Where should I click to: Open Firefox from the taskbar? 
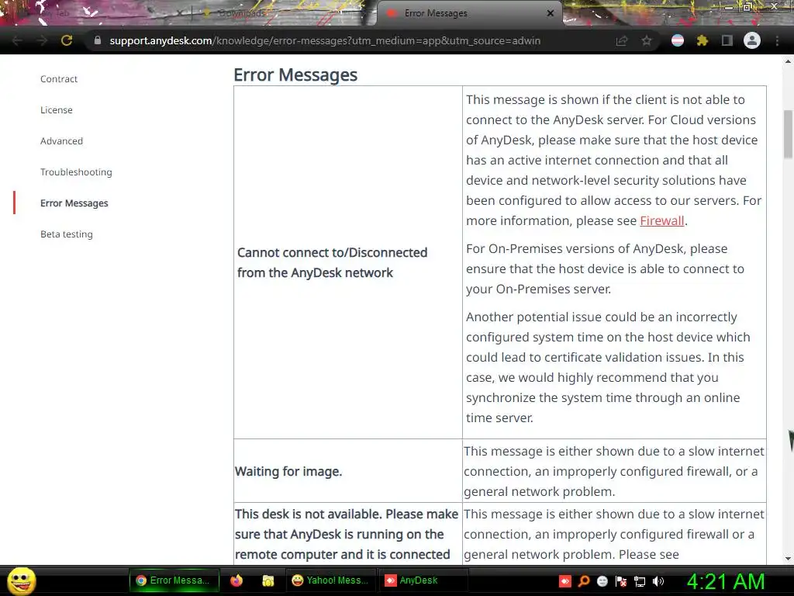236,580
